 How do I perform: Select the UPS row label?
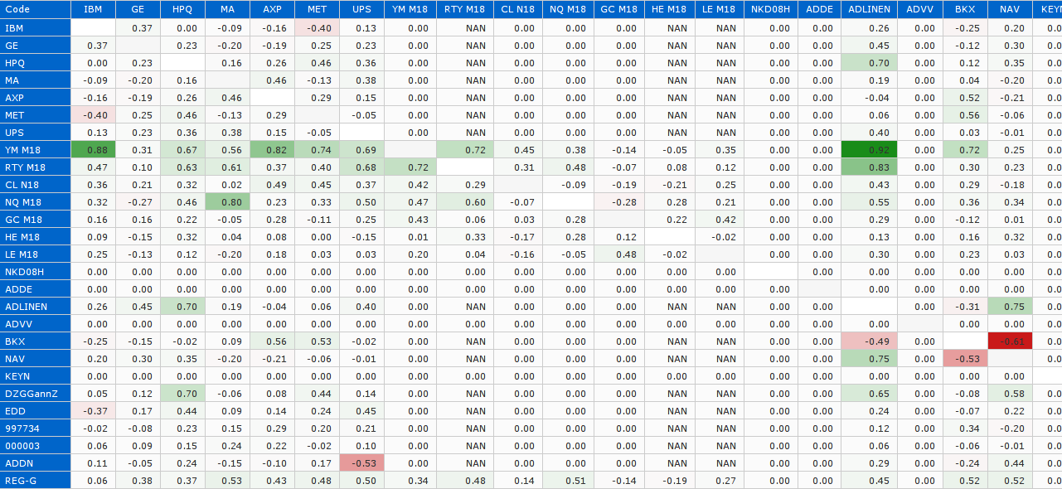pos(36,133)
